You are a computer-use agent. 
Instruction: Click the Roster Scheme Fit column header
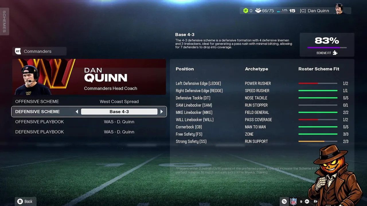coord(319,69)
